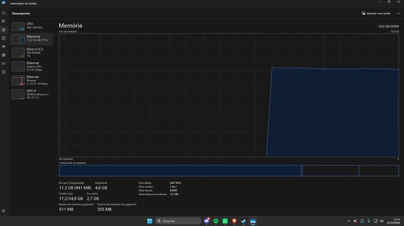Click the Pesquisar taskbar search box
The height and width of the screenshot is (226, 404).
178,221
